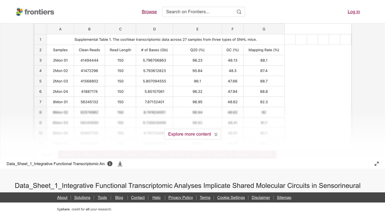Open Solutions footer link
Screen dimensions: 385x216
[x=82, y=197]
